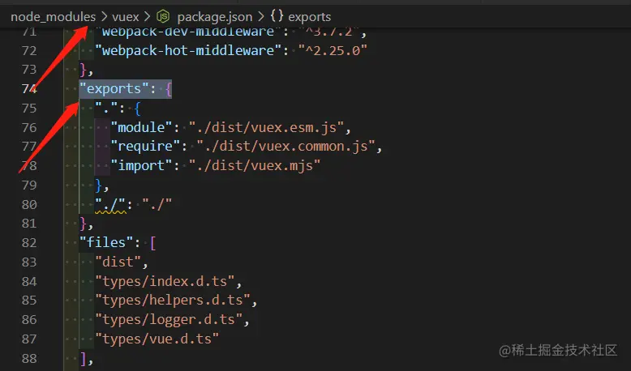Click the closing bracket on line 88

point(83,358)
